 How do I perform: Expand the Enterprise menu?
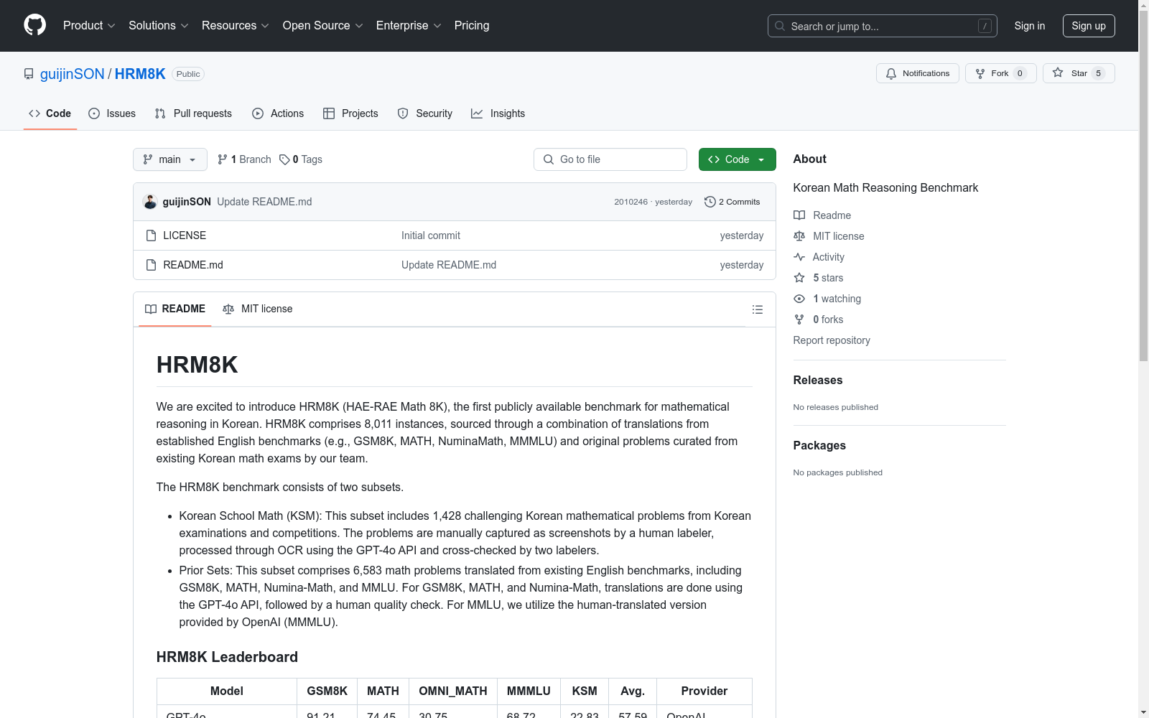click(409, 26)
